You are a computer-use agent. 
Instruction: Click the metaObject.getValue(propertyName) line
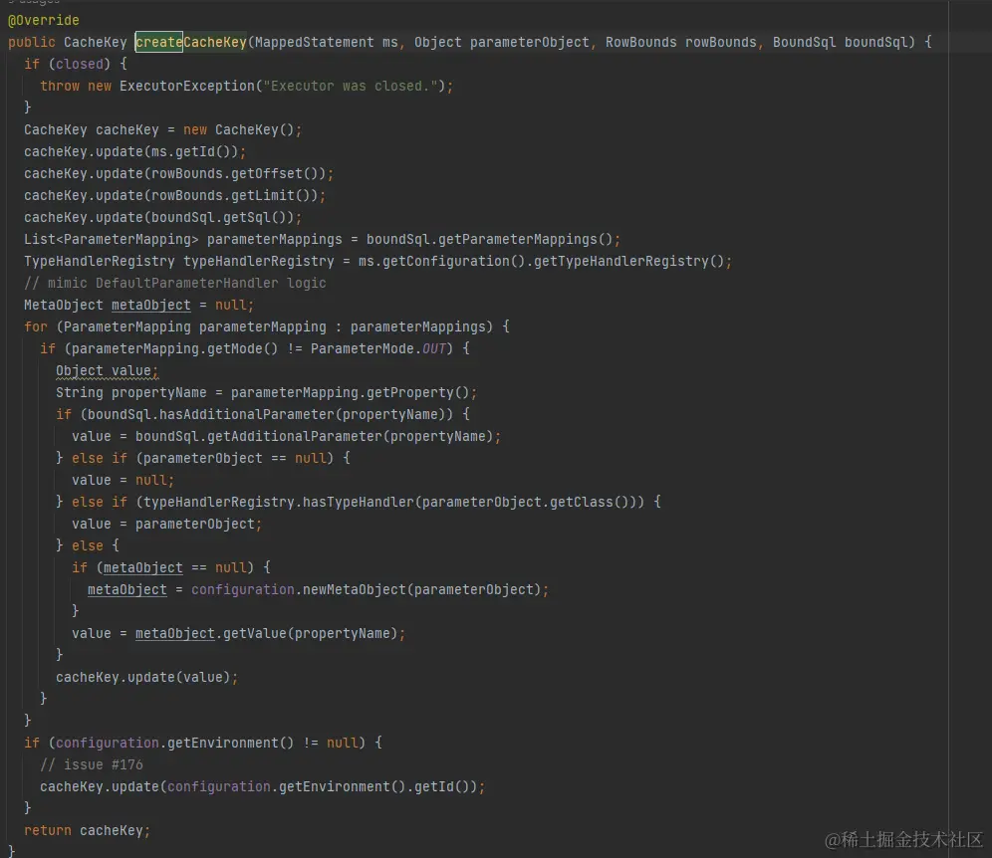[x=238, y=633]
